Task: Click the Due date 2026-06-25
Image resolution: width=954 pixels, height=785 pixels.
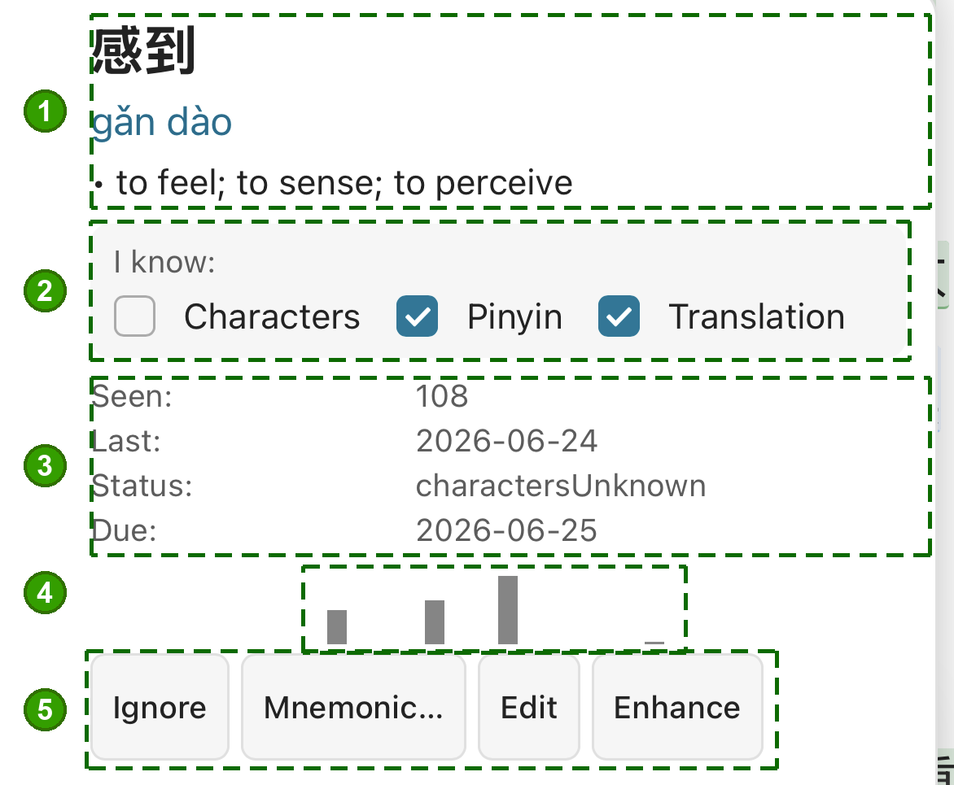Action: pos(507,531)
